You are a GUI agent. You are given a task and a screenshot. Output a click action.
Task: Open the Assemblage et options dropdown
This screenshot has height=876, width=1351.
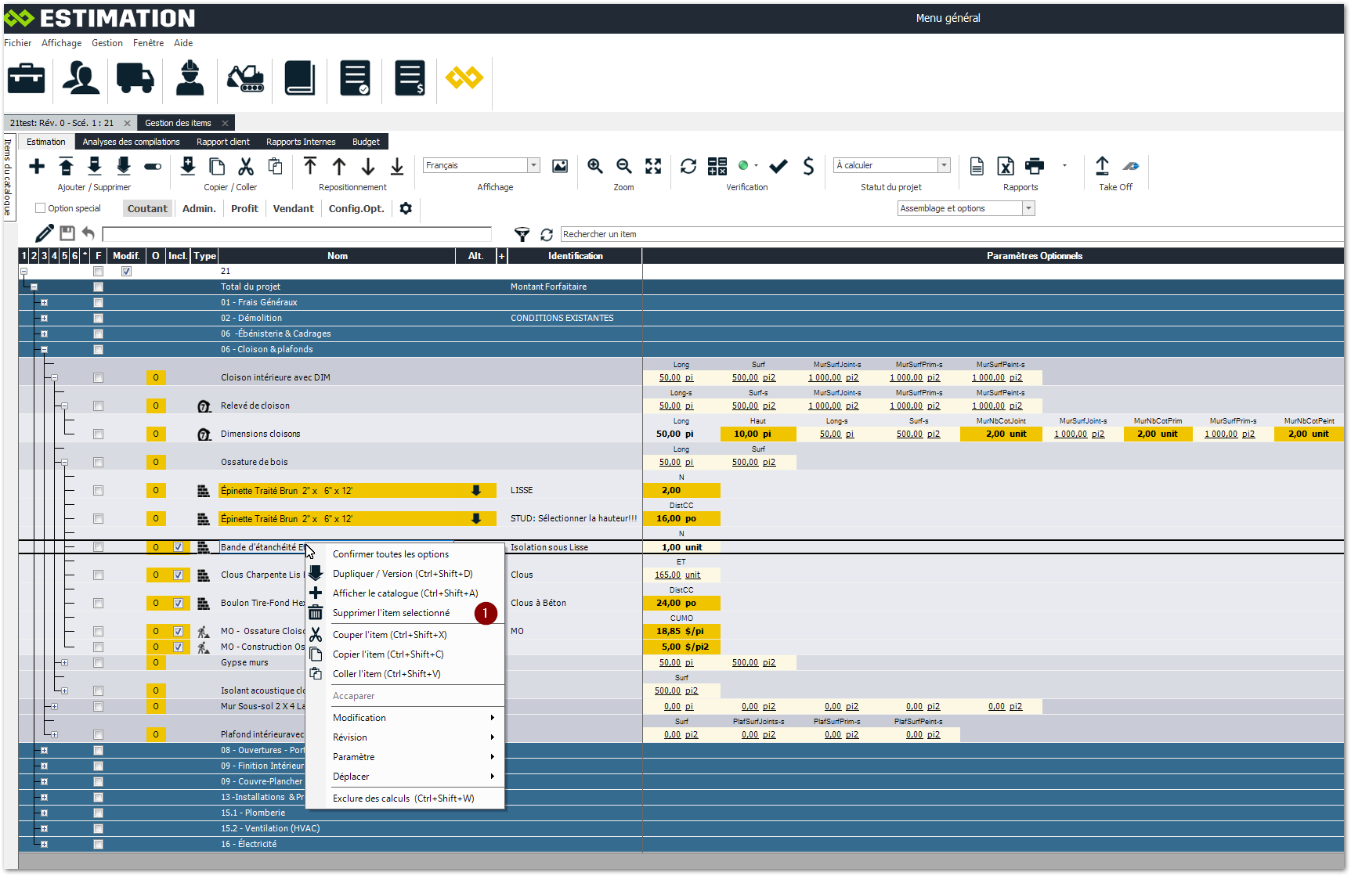point(1028,208)
